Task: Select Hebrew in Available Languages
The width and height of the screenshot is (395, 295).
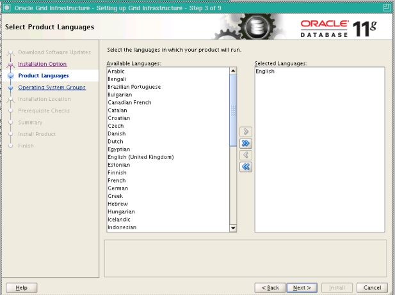Action: 168,204
